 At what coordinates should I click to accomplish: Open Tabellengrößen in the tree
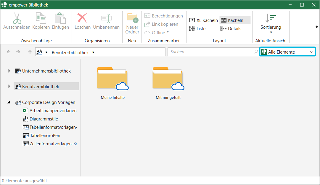click(x=41, y=136)
